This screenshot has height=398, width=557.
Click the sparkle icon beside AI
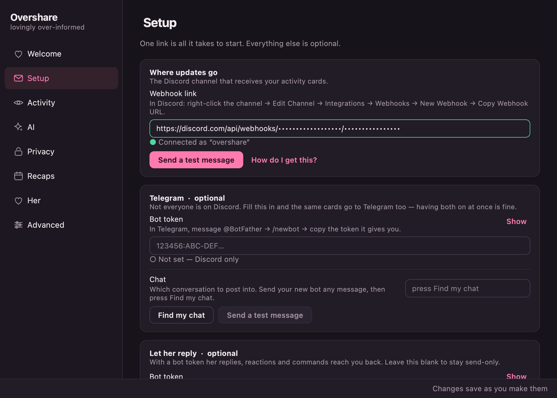(x=18, y=127)
